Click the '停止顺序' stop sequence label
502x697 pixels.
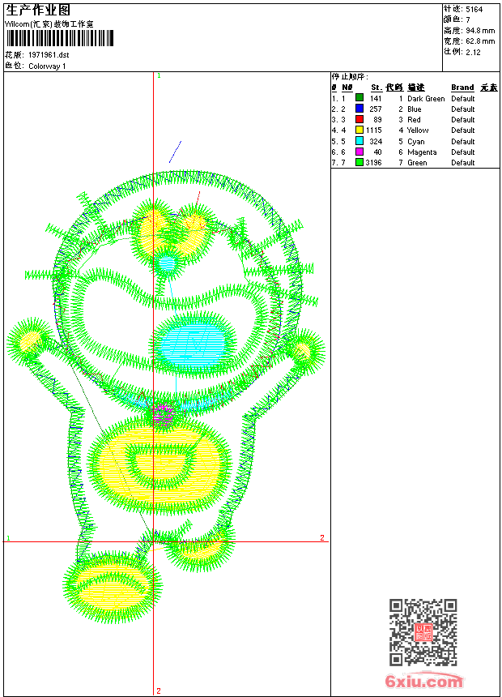[x=350, y=77]
